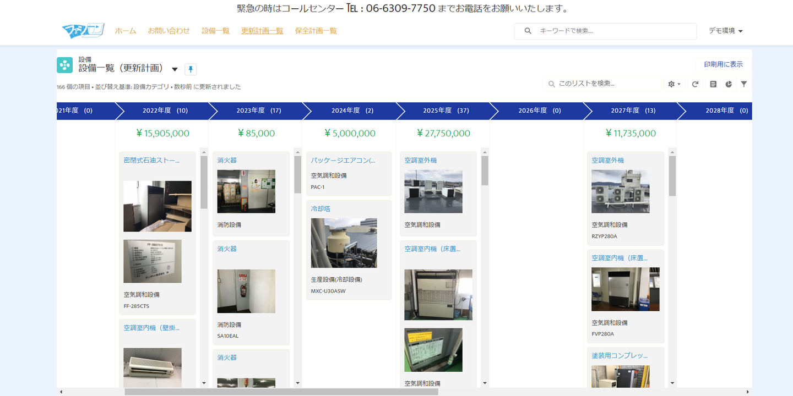793x396 pixels.
Task: Refresh the equipment list
Action: pos(696,84)
